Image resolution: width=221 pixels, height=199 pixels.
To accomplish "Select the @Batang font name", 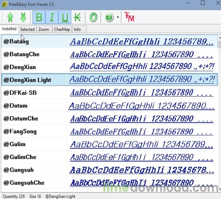I will click(x=16, y=41).
